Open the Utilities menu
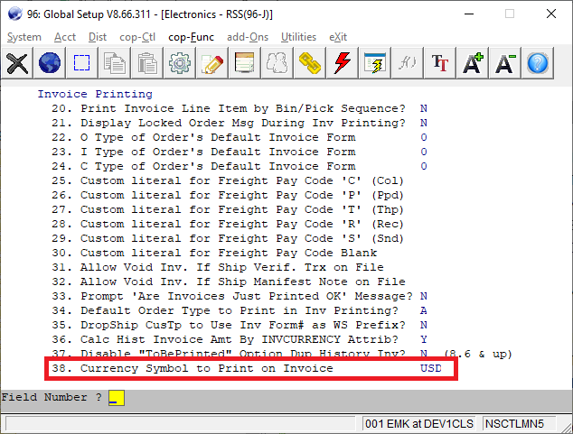 [x=298, y=37]
